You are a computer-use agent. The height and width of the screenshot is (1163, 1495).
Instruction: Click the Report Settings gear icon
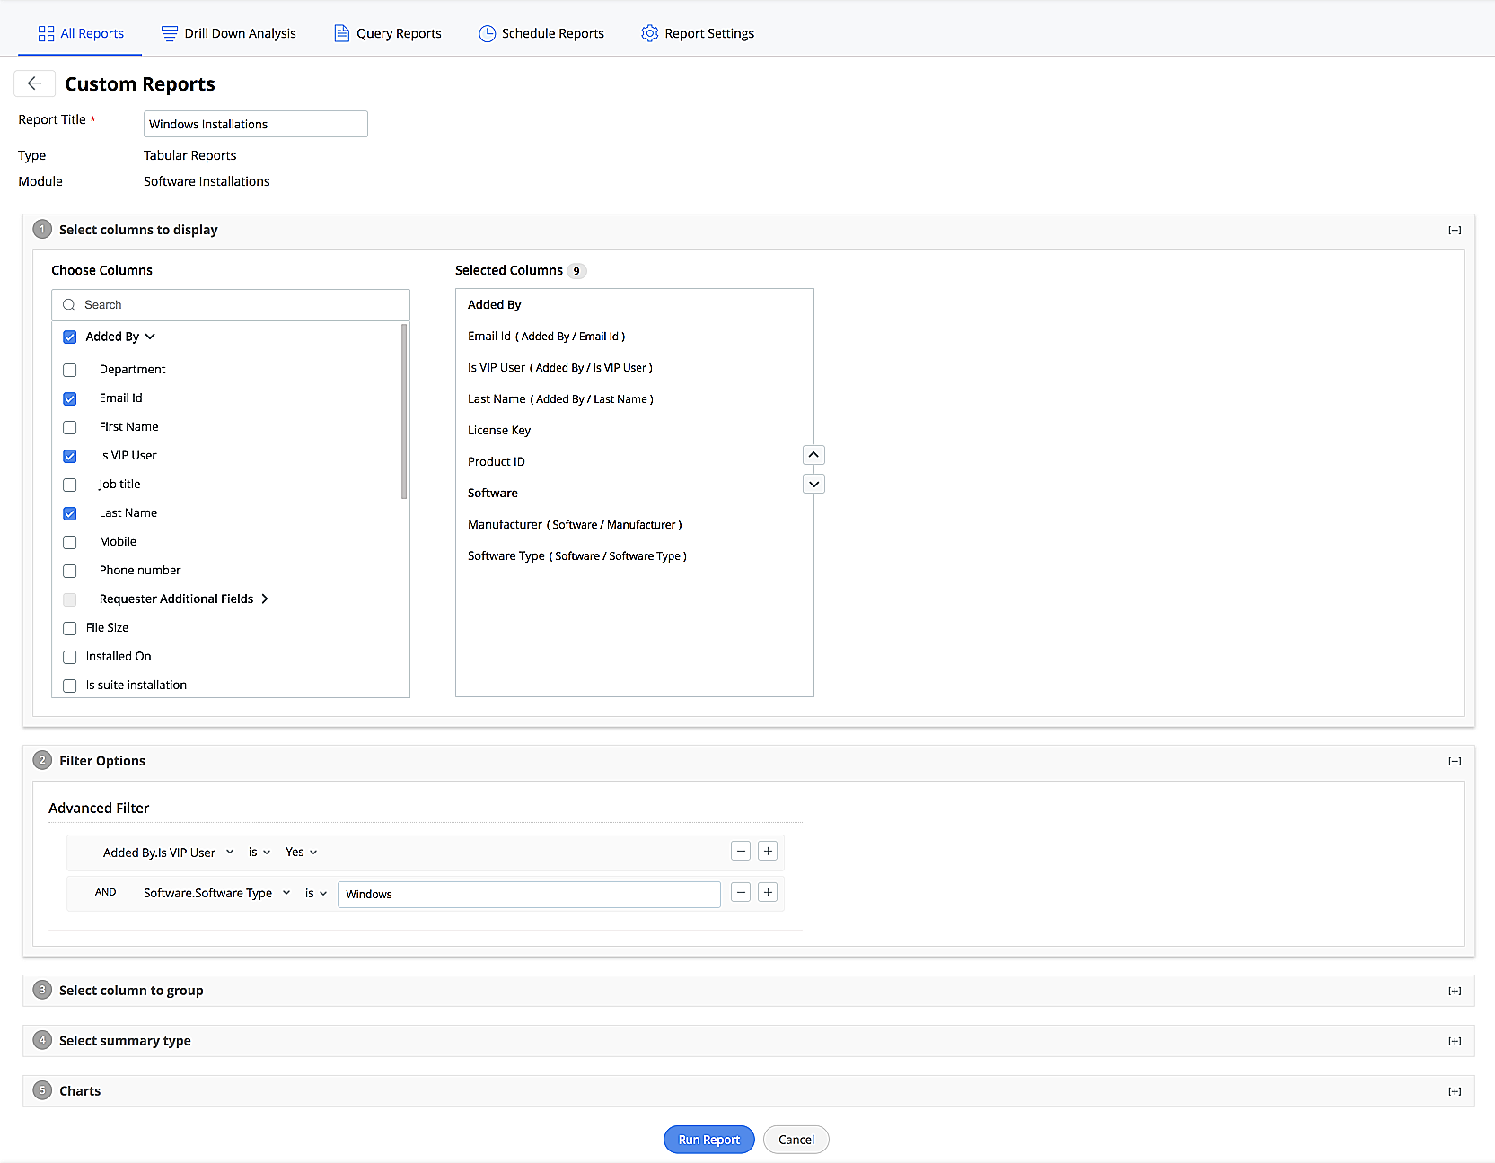(649, 33)
